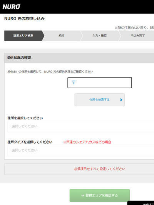
Task: Click the ※特に注記のない限り note text
Action: point(134,28)
